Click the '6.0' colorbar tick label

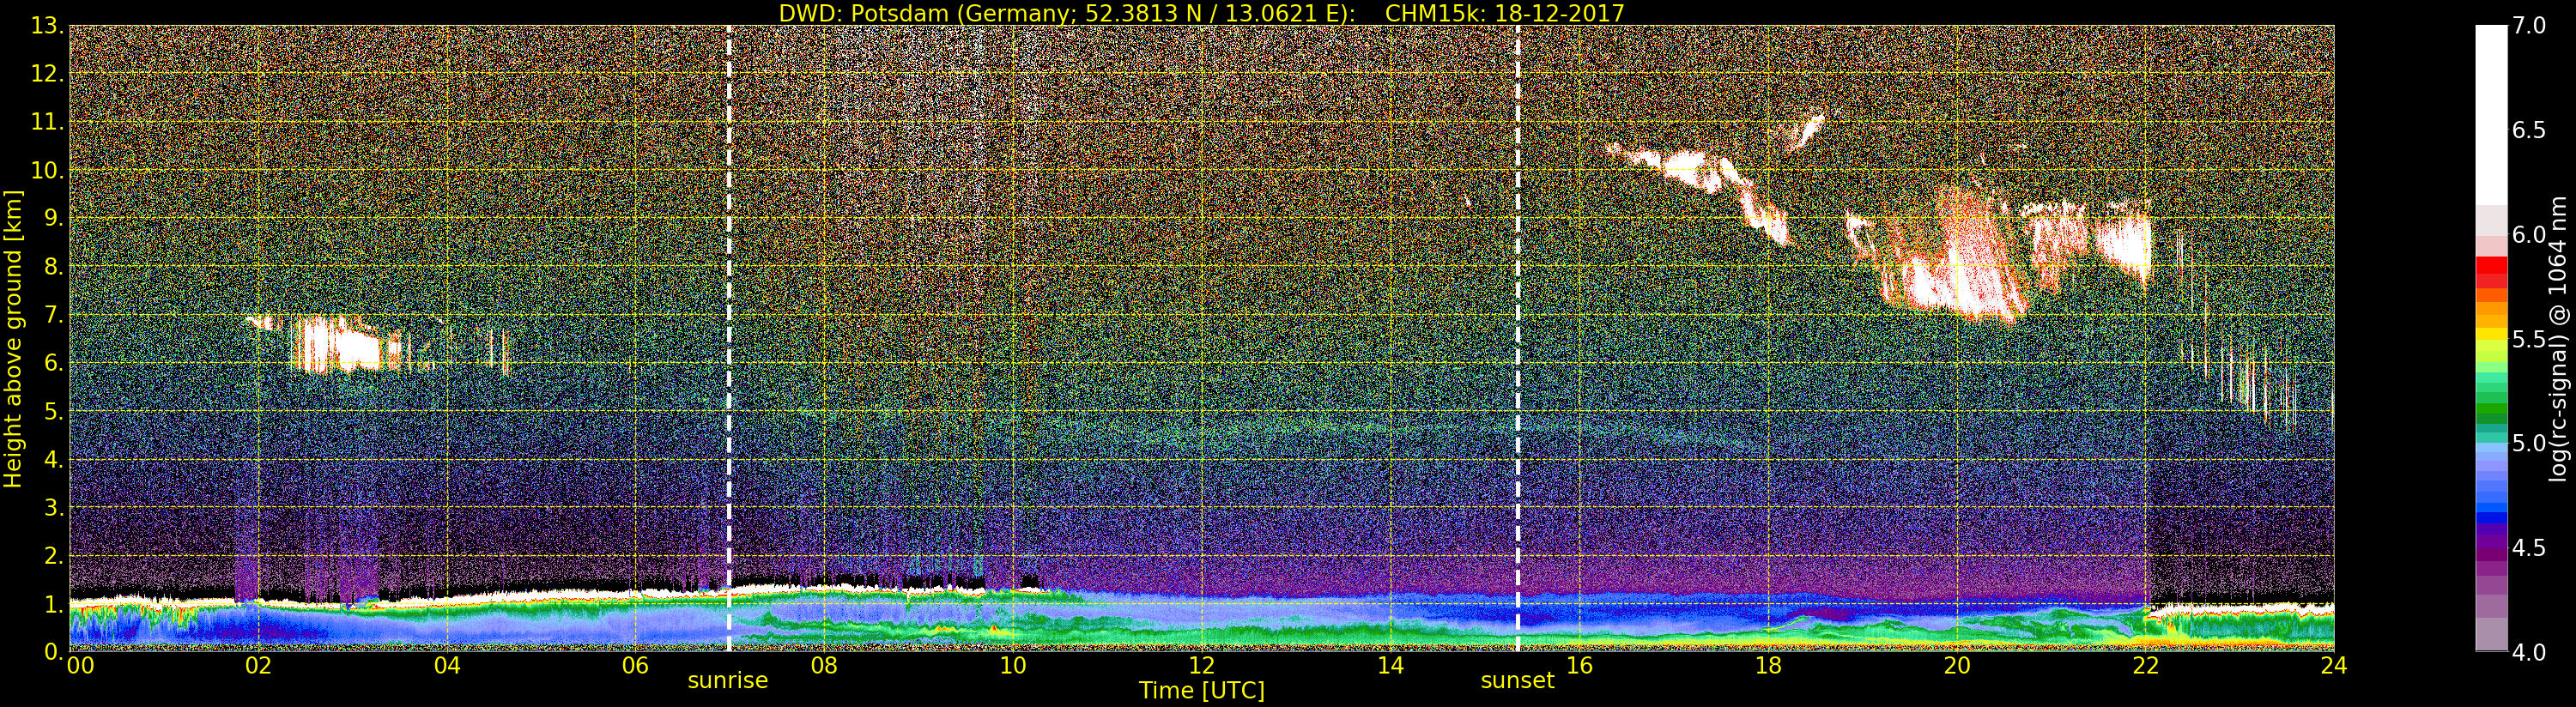(x=2529, y=235)
